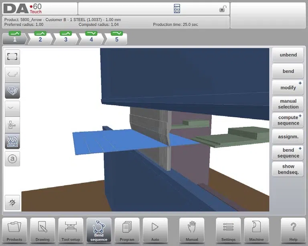
Task: Click green bend indicator above step 2
Action: [40, 33]
